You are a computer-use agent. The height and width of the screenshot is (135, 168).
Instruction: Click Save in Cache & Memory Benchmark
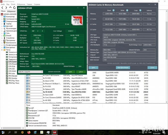(93, 67)
